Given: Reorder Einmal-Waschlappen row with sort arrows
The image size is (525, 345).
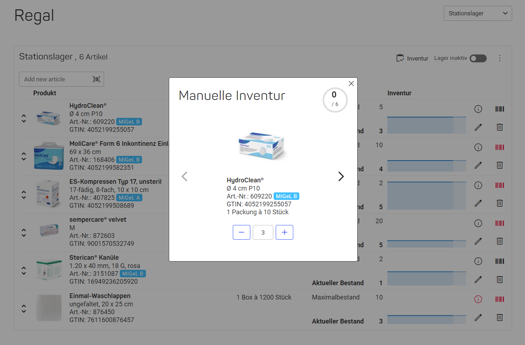Looking at the screenshot, I should [24, 308].
